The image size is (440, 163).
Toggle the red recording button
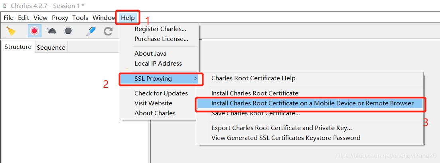(x=35, y=31)
